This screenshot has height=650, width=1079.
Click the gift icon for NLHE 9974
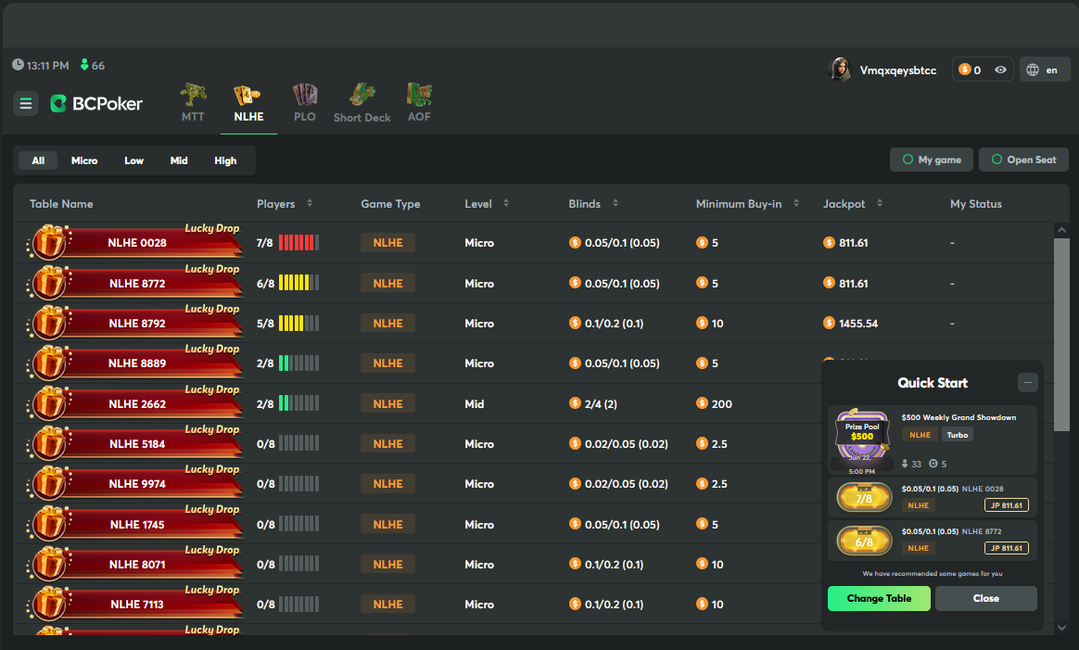click(x=49, y=483)
